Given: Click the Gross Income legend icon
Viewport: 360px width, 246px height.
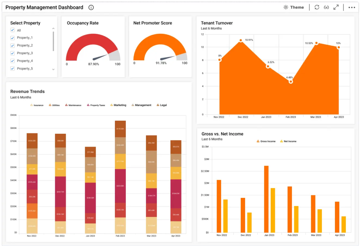Looking at the screenshot, I should pyautogui.click(x=258, y=141).
